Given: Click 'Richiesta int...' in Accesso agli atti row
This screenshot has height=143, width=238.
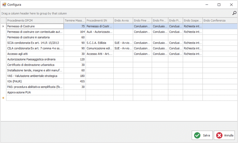Looking at the screenshot, I should coord(193,54).
